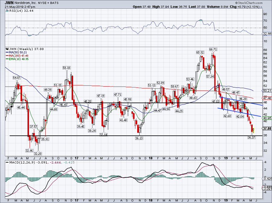Click the 36.13 low price label

(x=139, y=138)
